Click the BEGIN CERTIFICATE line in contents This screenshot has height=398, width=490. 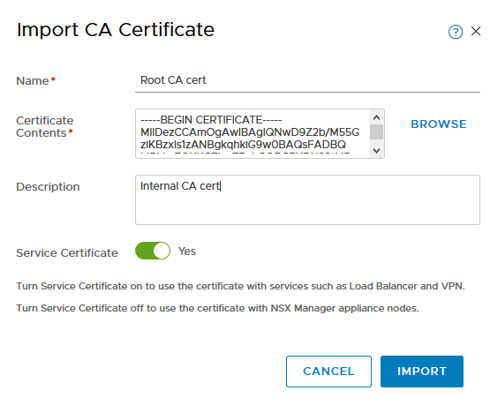coord(211,120)
